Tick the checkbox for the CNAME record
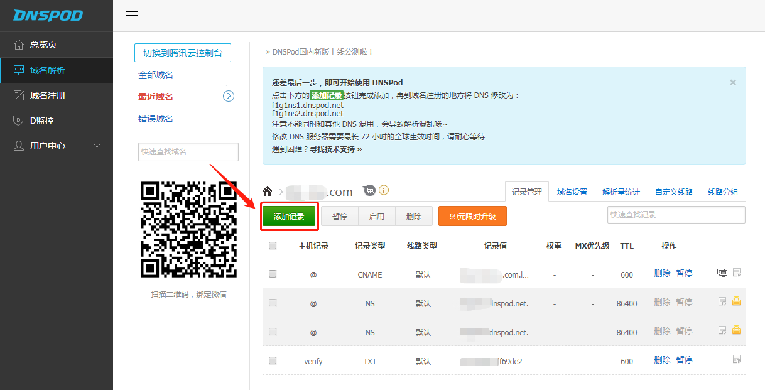 [x=273, y=274]
